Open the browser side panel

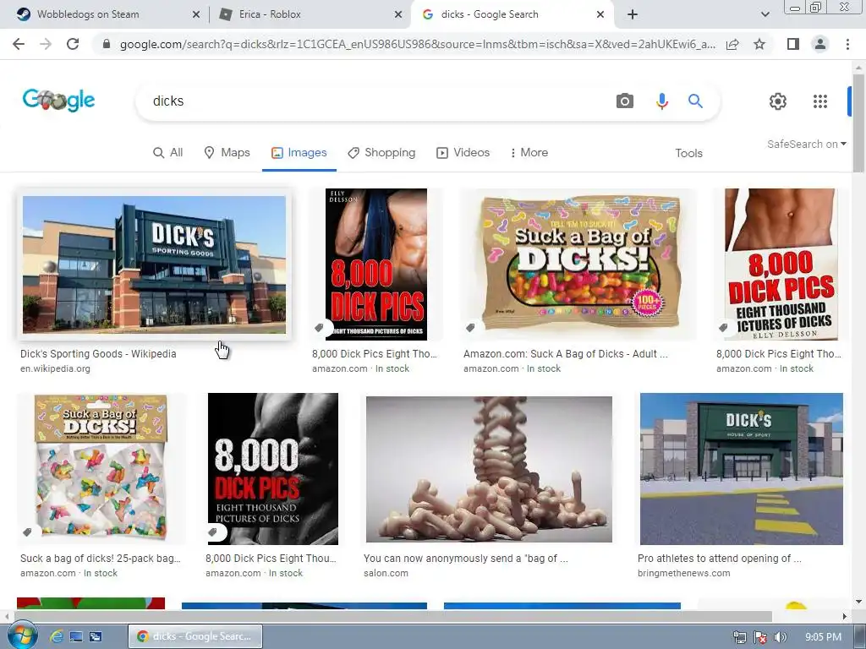coord(793,44)
